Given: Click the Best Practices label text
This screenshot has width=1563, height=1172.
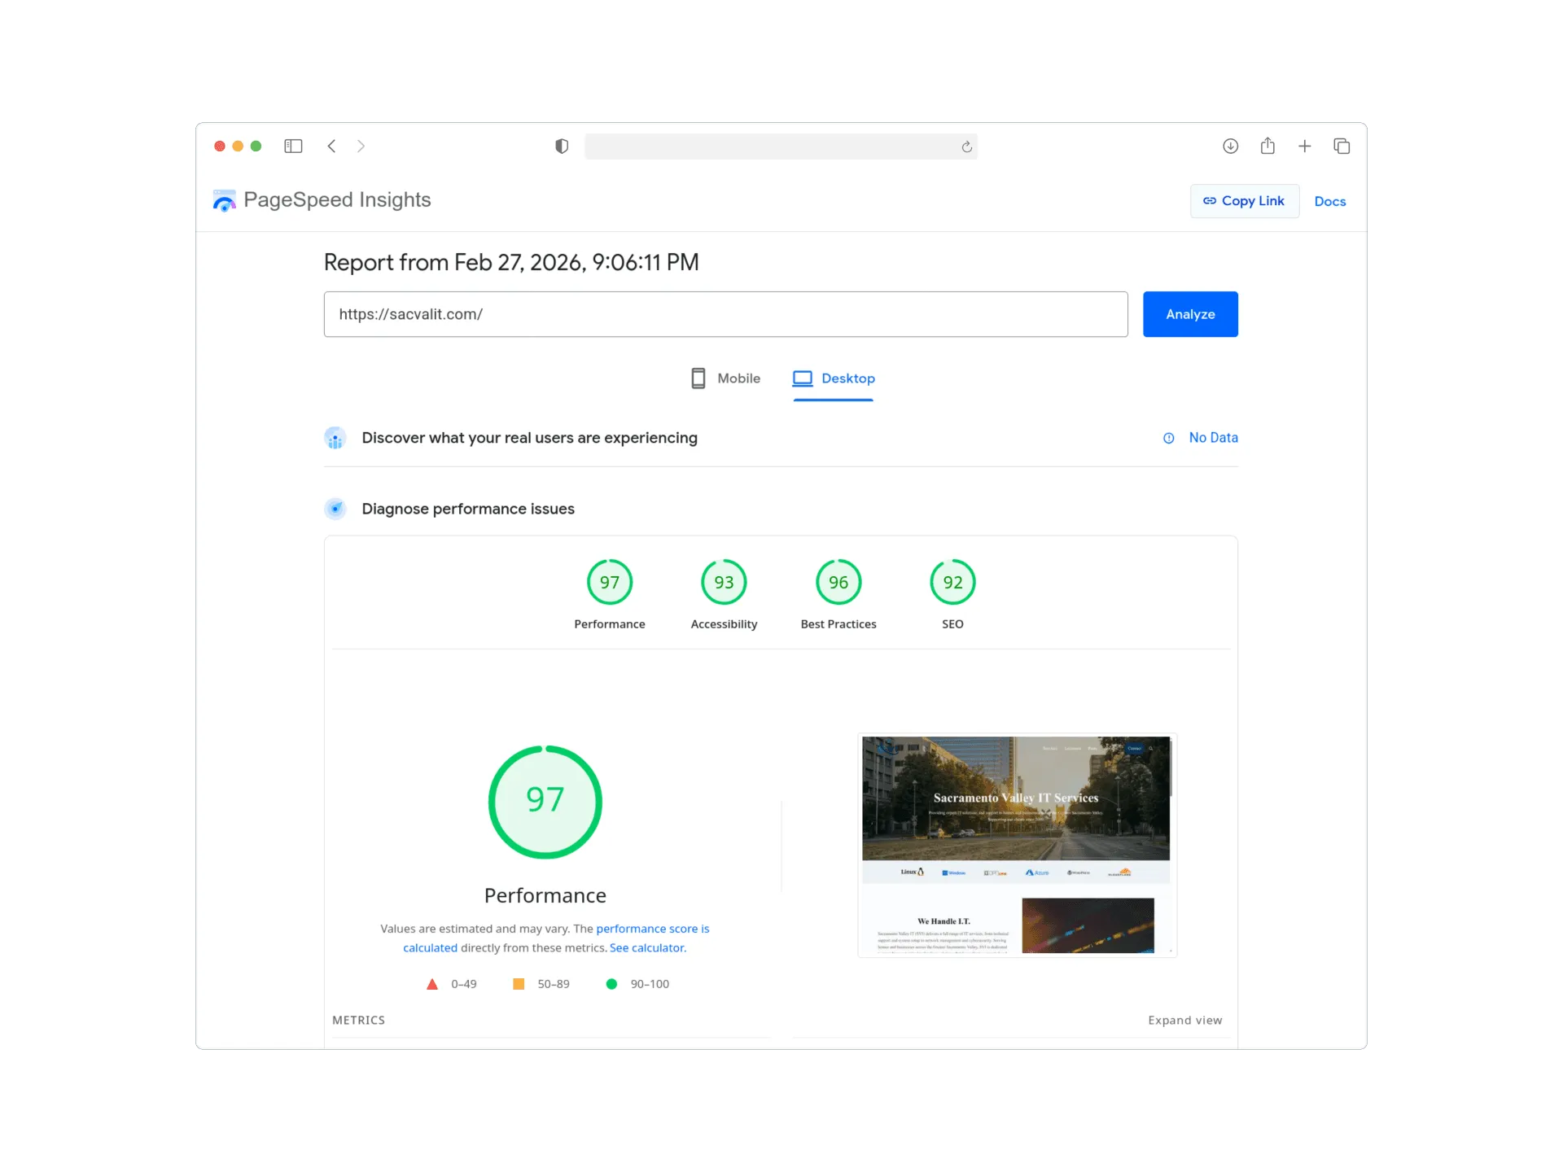Looking at the screenshot, I should (838, 624).
